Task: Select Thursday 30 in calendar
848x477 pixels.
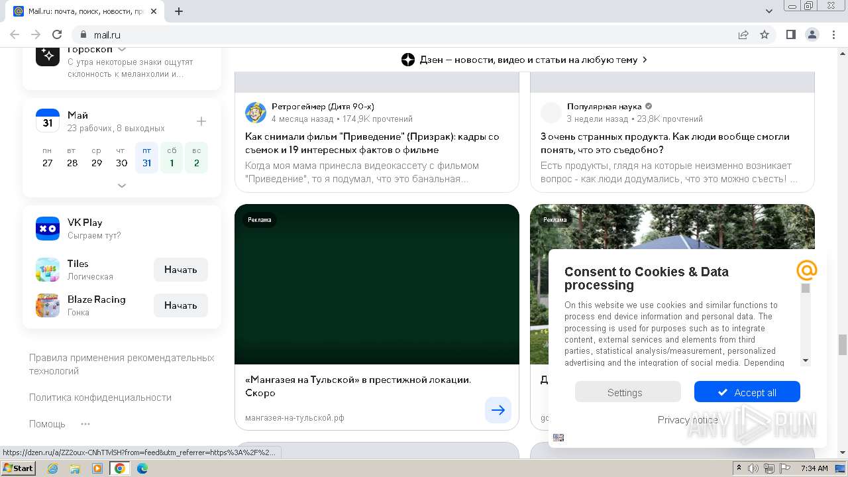Action: [122, 158]
